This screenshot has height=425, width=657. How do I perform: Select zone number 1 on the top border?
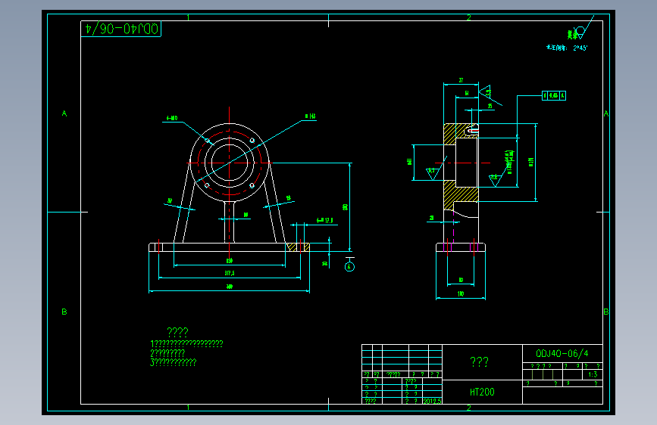(188, 17)
